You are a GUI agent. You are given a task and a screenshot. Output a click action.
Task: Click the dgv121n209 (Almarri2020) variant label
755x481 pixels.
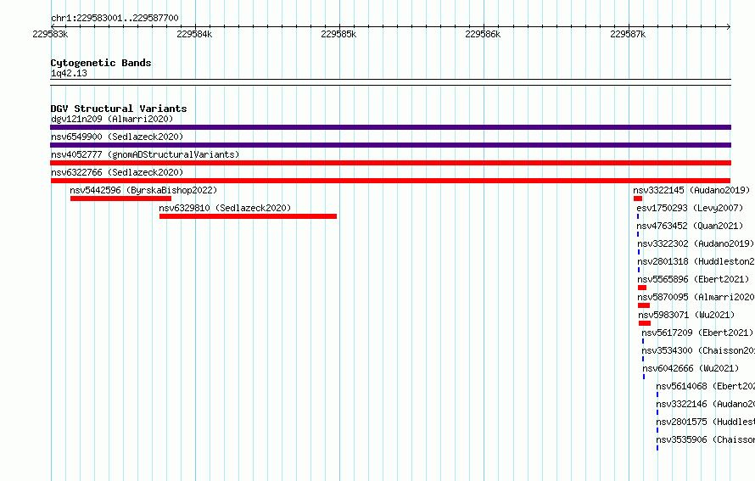tap(112, 119)
